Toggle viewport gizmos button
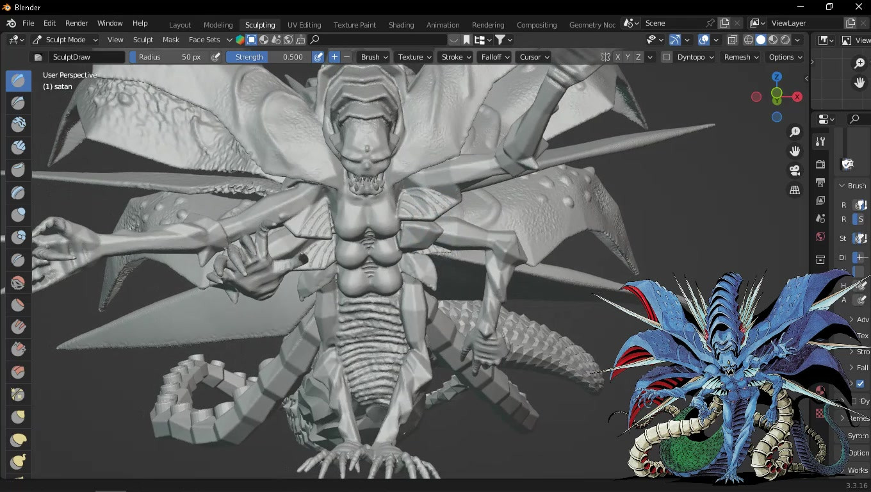This screenshot has width=871, height=492. tap(674, 40)
